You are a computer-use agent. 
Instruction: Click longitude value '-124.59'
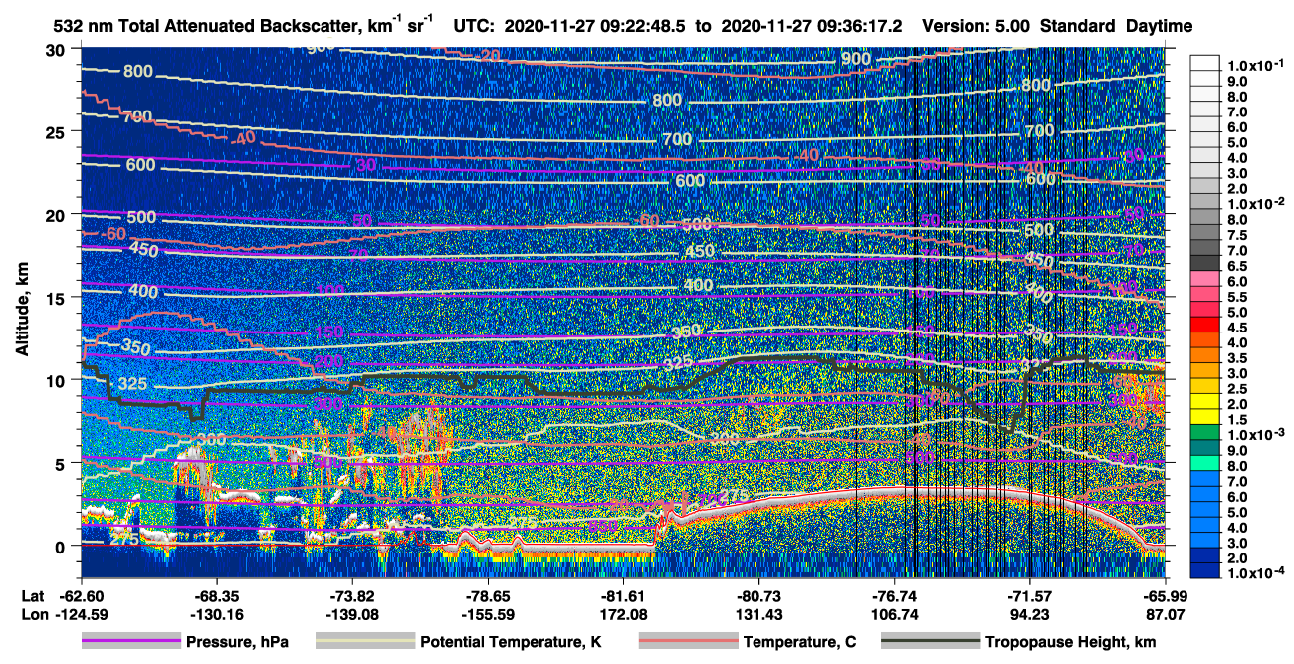83,614
